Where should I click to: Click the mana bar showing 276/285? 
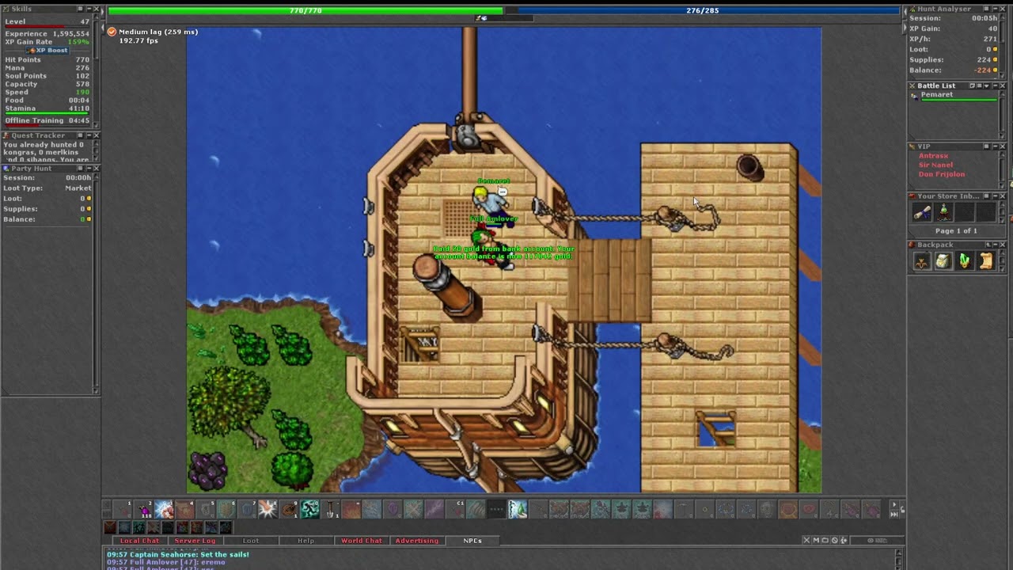coord(703,11)
